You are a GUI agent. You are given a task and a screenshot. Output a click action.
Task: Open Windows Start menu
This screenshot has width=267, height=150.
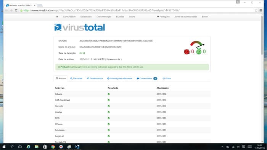[x=4, y=147]
